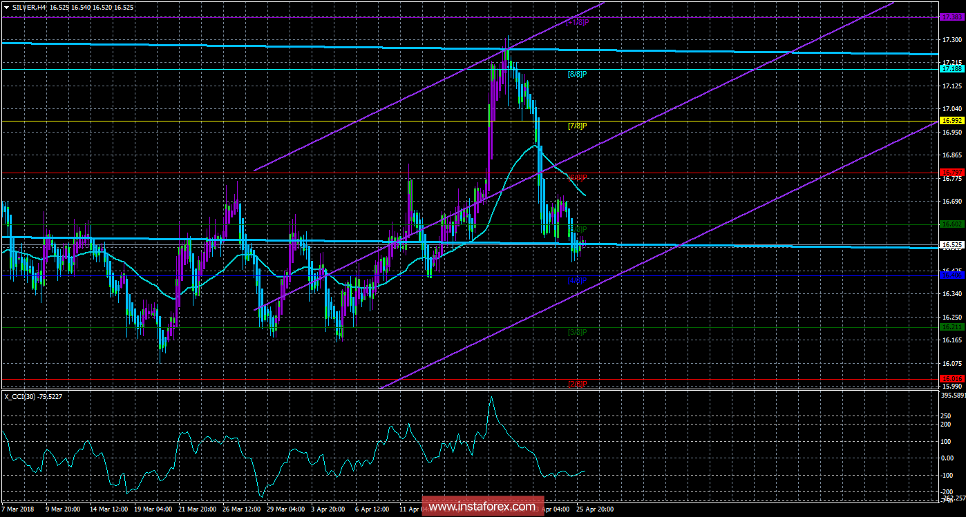
Task: Select the 16.602 green price level tag
Action: 951,224
